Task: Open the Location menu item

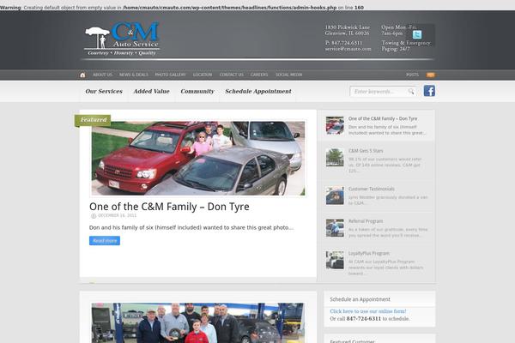Action: point(203,75)
